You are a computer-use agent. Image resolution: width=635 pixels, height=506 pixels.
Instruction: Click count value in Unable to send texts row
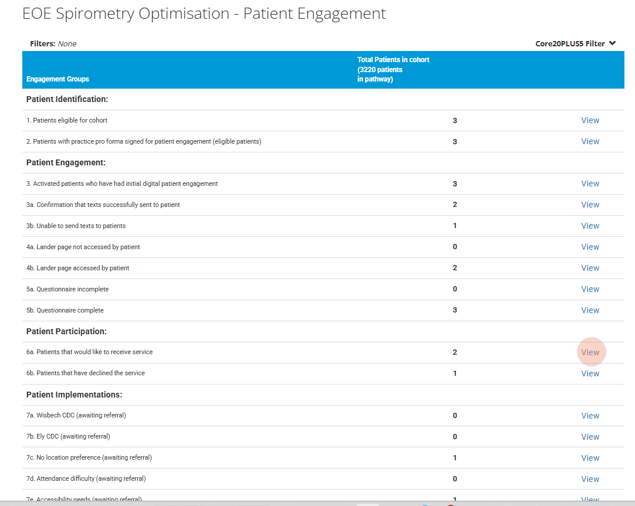pyautogui.click(x=455, y=226)
